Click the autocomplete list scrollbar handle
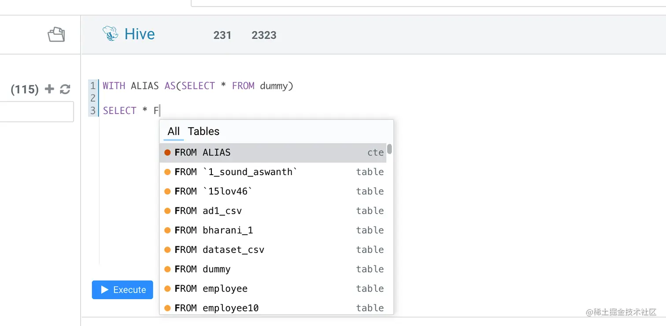 (x=390, y=149)
